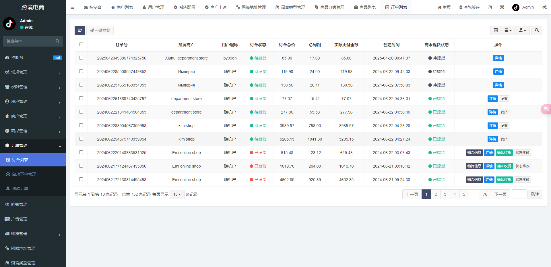Open the columns visibility dropdown

click(508, 30)
